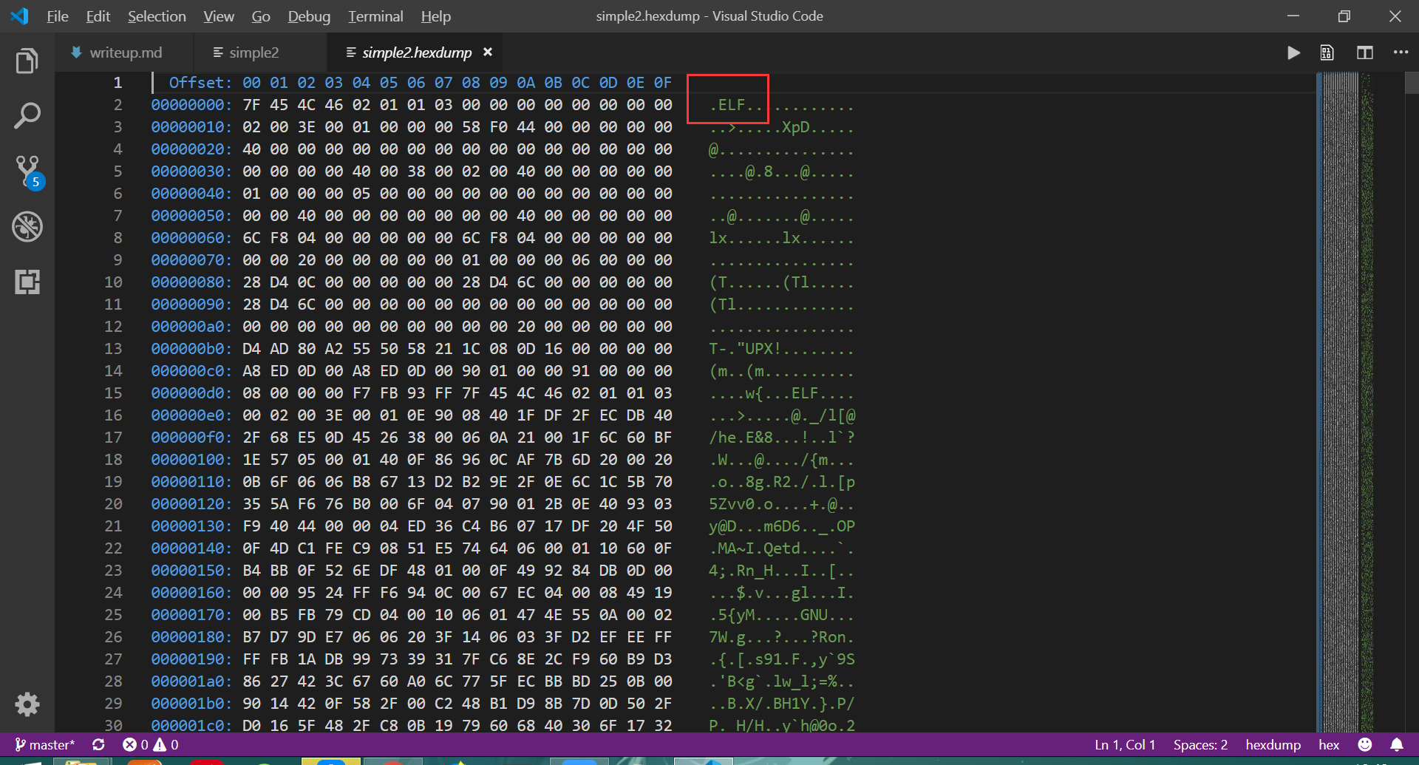
Task: Open notifications via the bell icon
Action: [x=1396, y=744]
